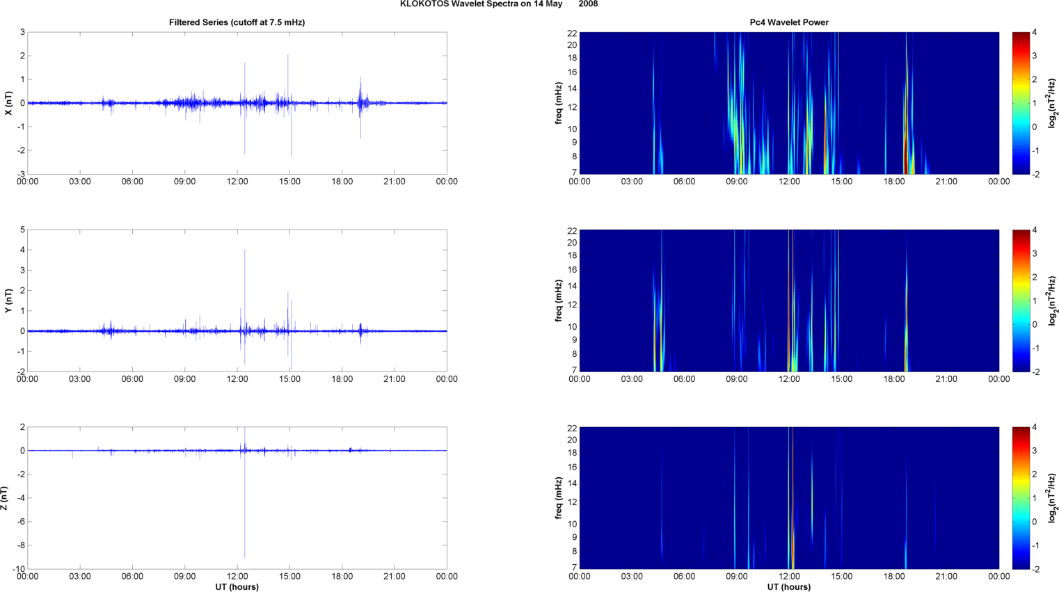Click the 21:00 tick under the X time series
This screenshot has height=592, width=1059.
pos(394,182)
